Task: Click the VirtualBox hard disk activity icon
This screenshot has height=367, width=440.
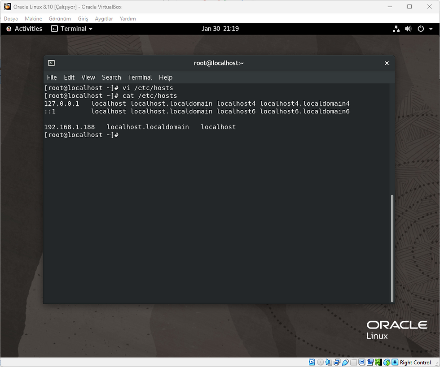Action: pos(312,362)
